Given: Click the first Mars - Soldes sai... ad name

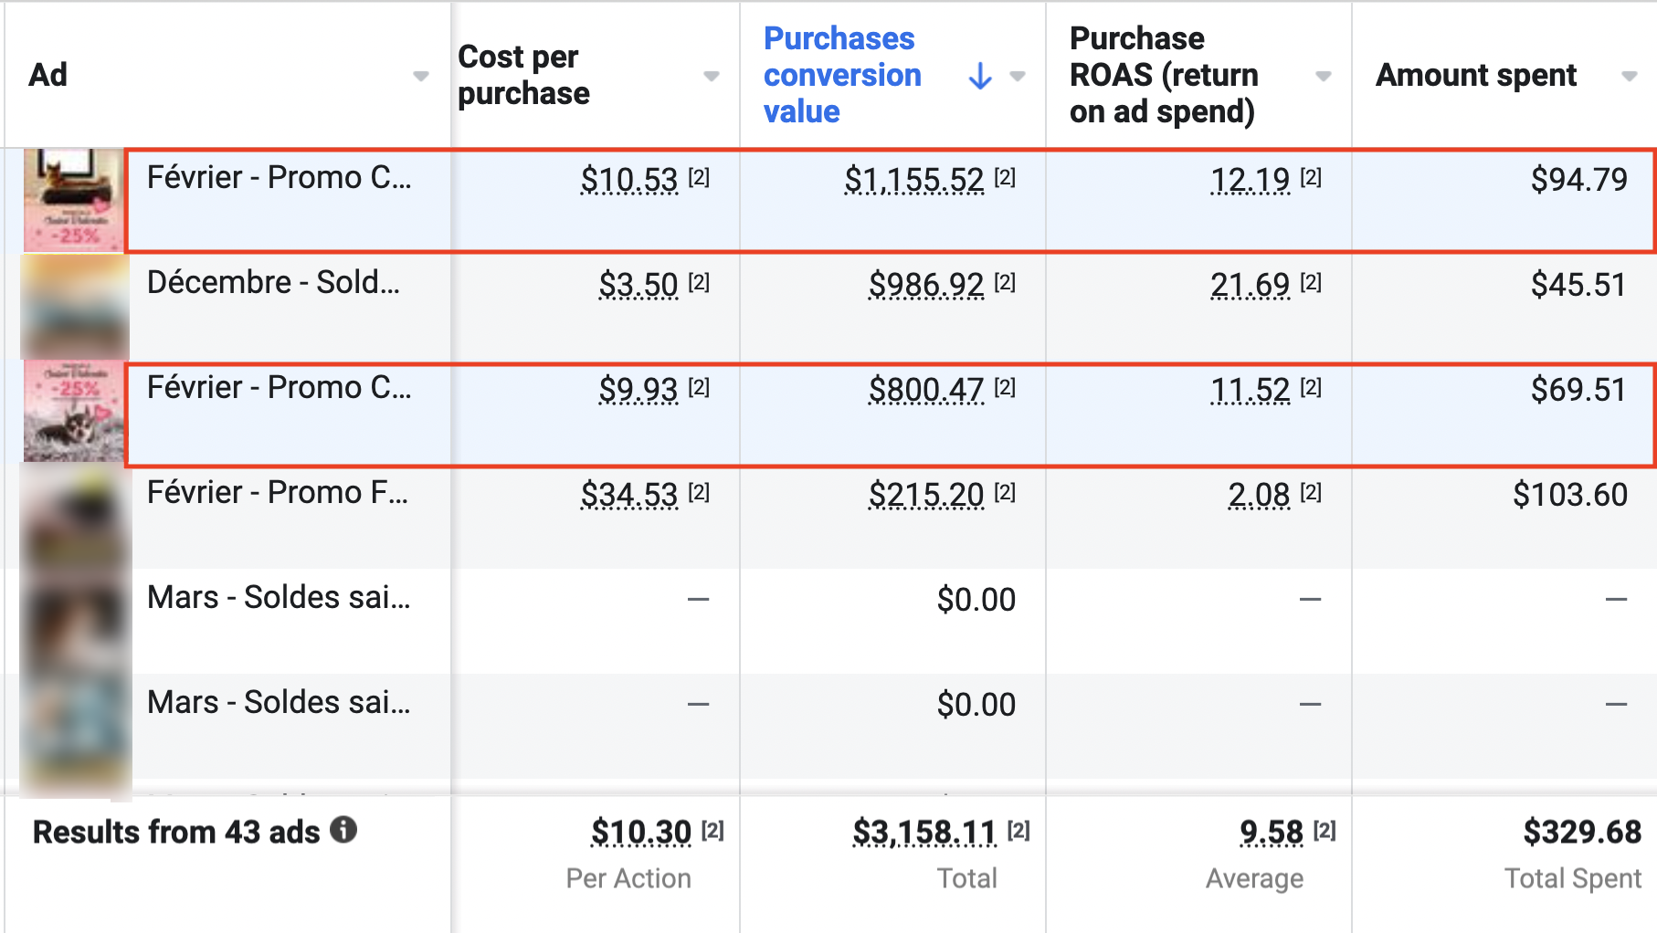Looking at the screenshot, I should point(279,598).
